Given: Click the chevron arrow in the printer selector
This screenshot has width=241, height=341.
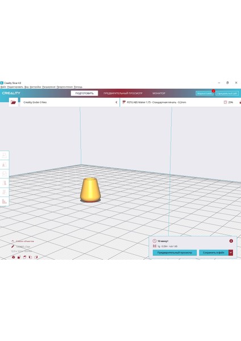Looking at the screenshot, I should (117, 102).
